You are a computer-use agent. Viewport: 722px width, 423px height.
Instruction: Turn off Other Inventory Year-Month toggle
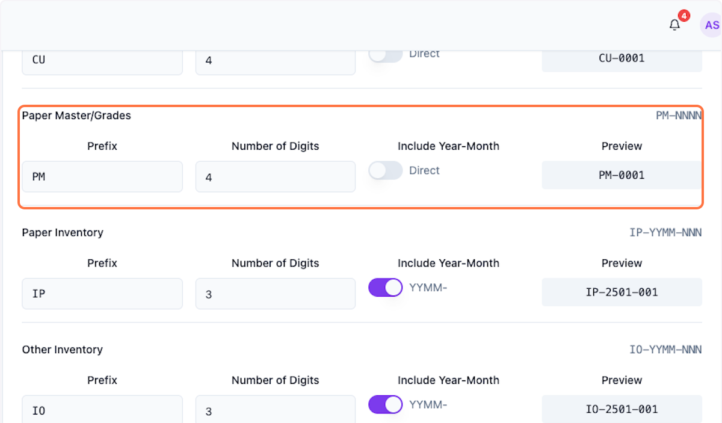(385, 405)
